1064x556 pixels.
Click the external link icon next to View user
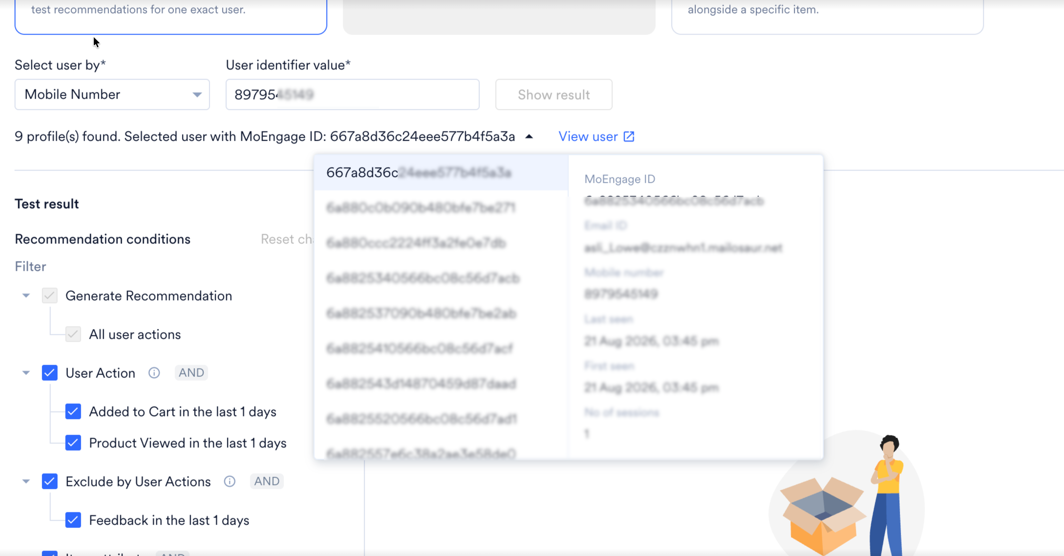pos(629,137)
